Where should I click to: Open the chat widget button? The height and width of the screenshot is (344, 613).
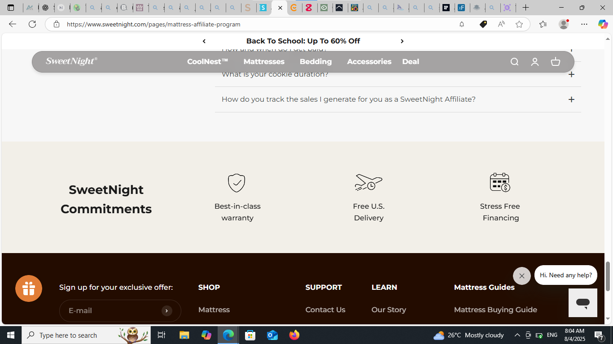tap(583, 303)
